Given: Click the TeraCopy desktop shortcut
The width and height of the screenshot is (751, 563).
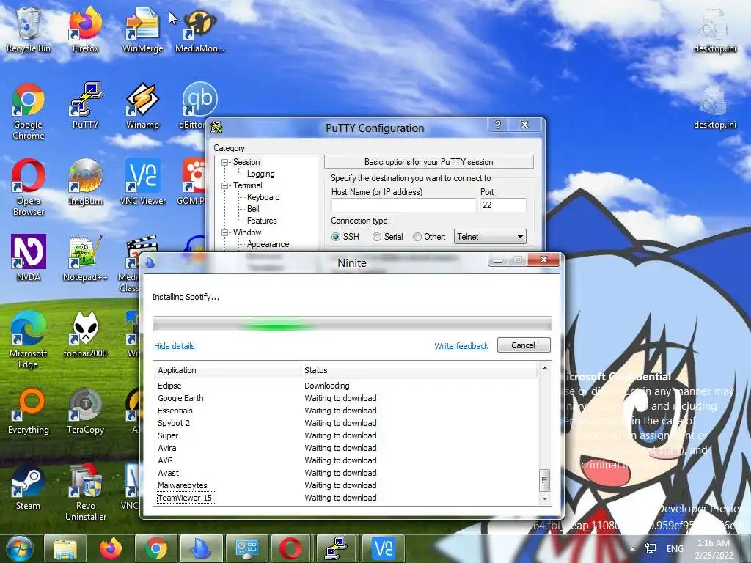Looking at the screenshot, I should [85, 411].
